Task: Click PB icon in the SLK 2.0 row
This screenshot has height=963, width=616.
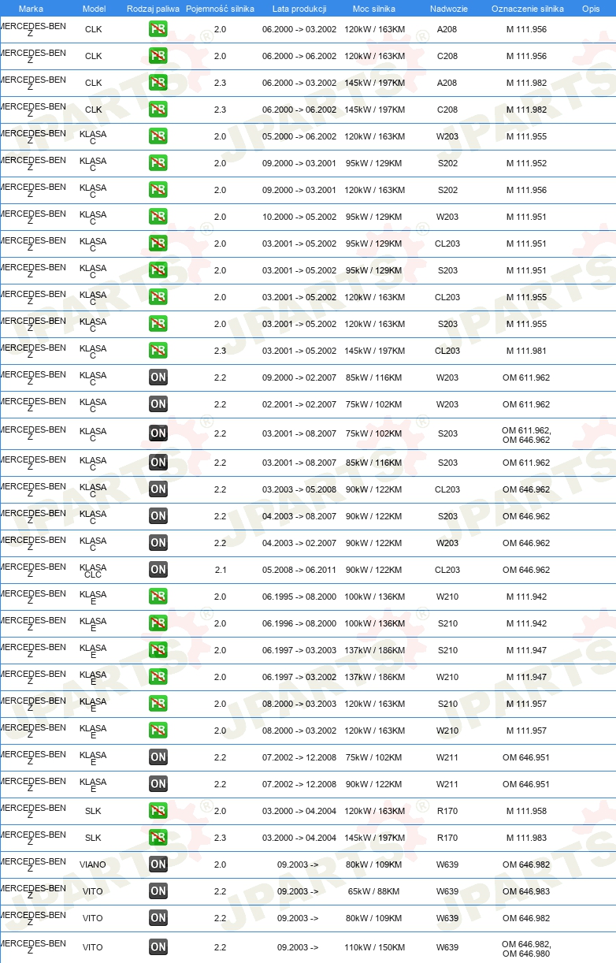Action: (x=158, y=811)
